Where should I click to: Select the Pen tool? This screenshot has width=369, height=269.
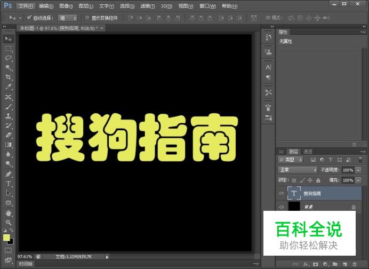coord(9,174)
